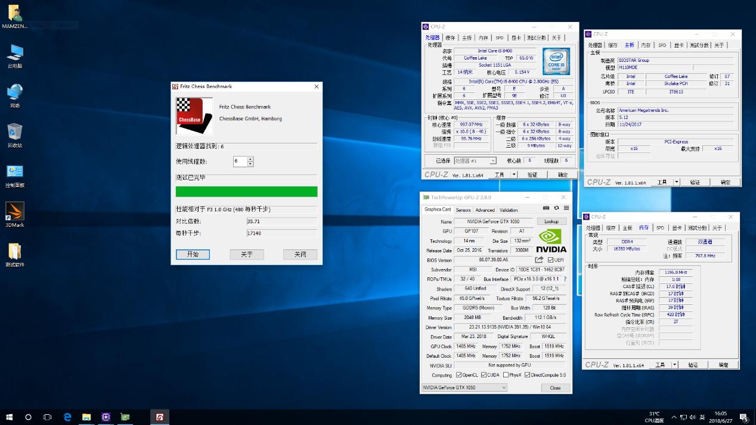Click the GPU-Z screenshot camera icon
Viewport: 756px width, 425px height.
546,208
